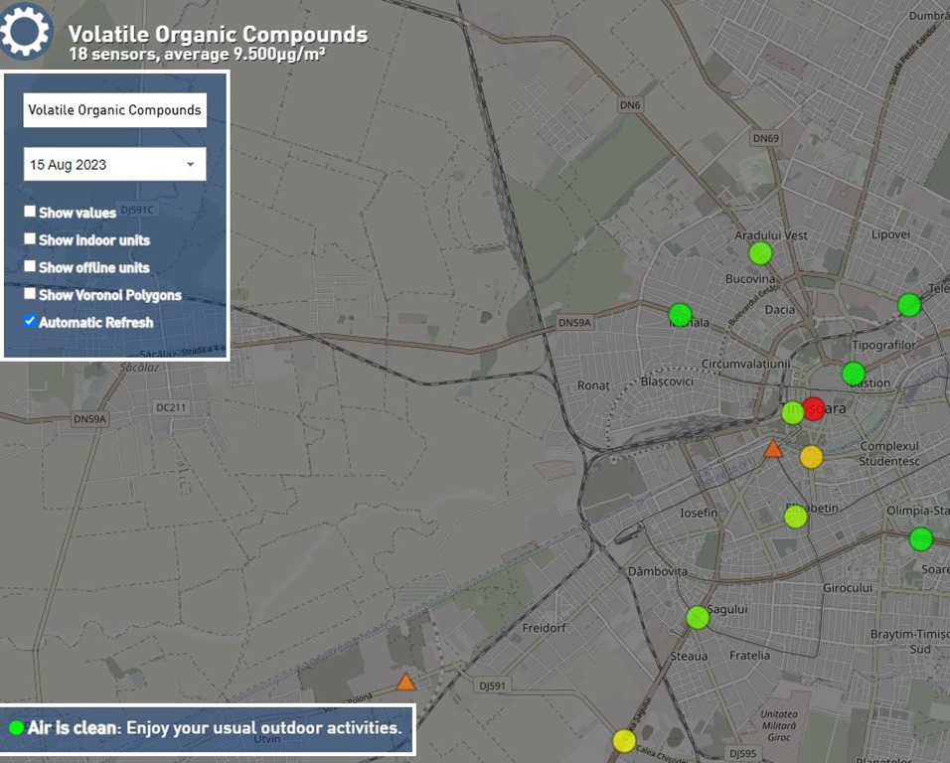Click the orange triangle marker near Iosefin
Viewport: 950px width, 763px height.
pyautogui.click(x=773, y=450)
